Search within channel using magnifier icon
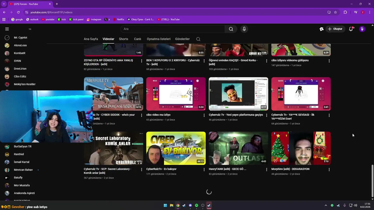 198,39
